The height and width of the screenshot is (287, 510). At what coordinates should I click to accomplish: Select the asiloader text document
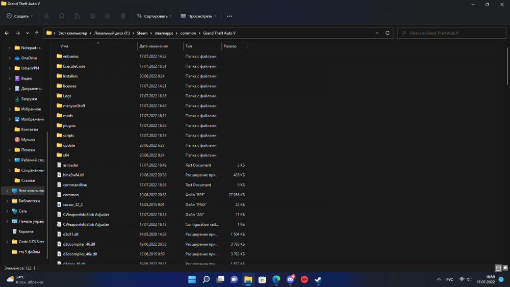(70, 165)
